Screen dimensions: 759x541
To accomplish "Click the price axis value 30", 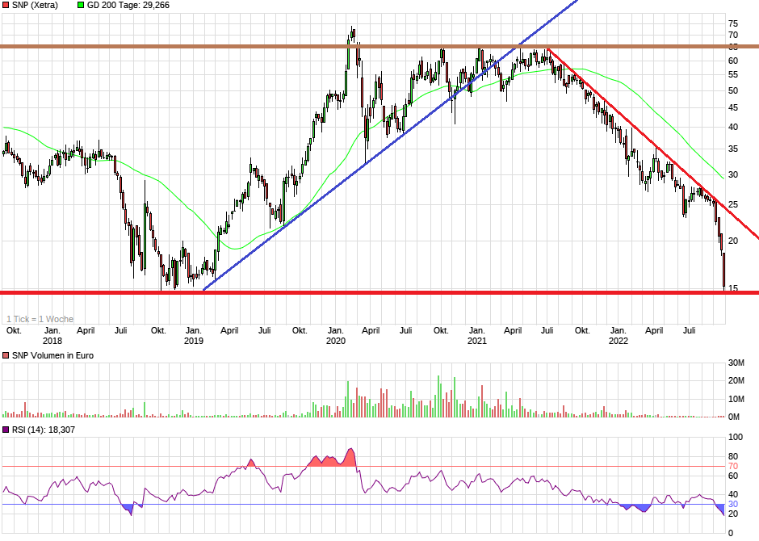I will click(733, 174).
